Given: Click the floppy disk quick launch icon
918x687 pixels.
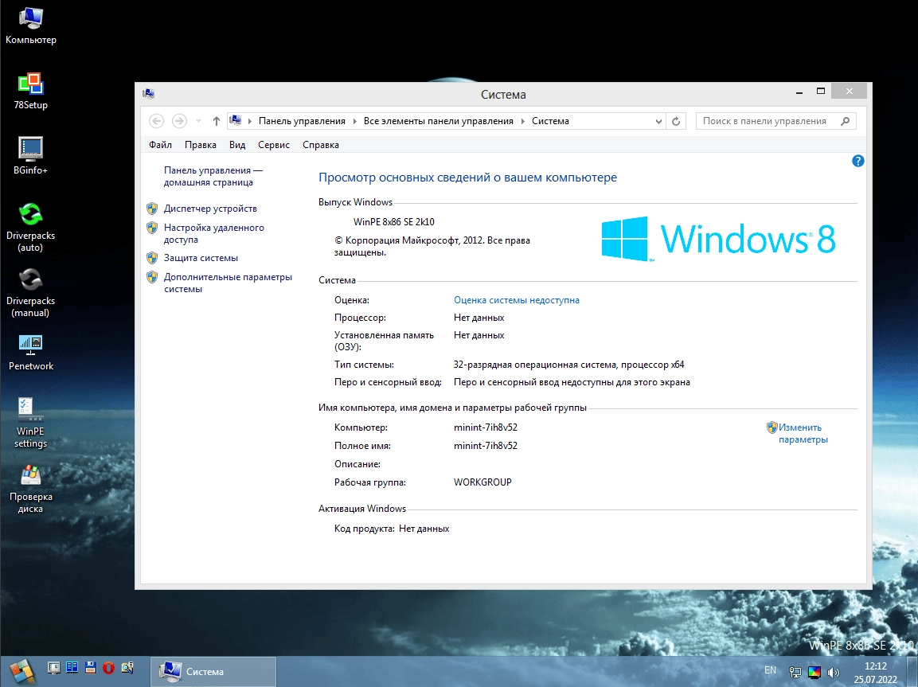Looking at the screenshot, I should pyautogui.click(x=90, y=668).
